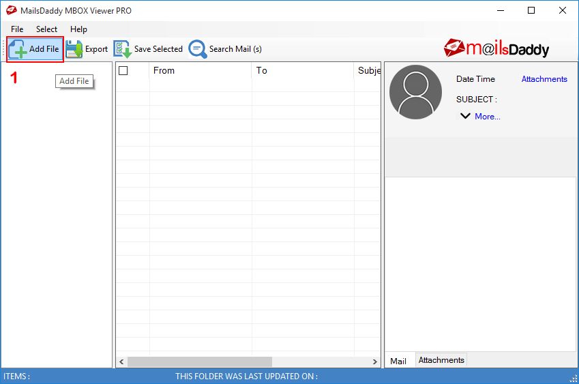The height and width of the screenshot is (384, 579).
Task: Click the horizontal scrollbar right arrow
Action: pyautogui.click(x=375, y=361)
